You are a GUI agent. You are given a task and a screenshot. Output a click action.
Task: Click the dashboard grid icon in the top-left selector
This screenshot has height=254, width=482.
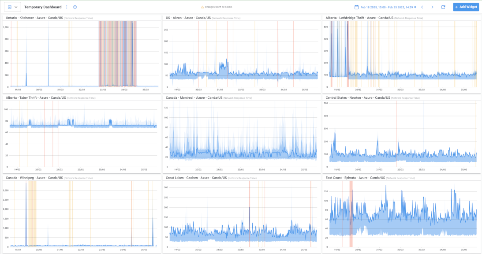(9, 7)
